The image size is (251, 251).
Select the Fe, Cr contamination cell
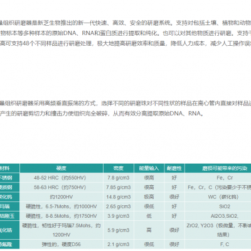[x=218, y=178]
